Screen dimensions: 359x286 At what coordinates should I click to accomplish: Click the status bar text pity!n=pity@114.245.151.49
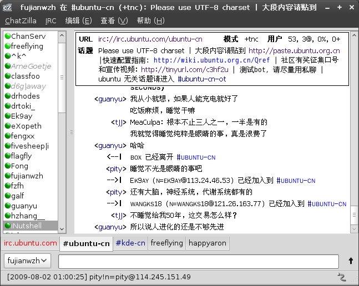point(140,277)
